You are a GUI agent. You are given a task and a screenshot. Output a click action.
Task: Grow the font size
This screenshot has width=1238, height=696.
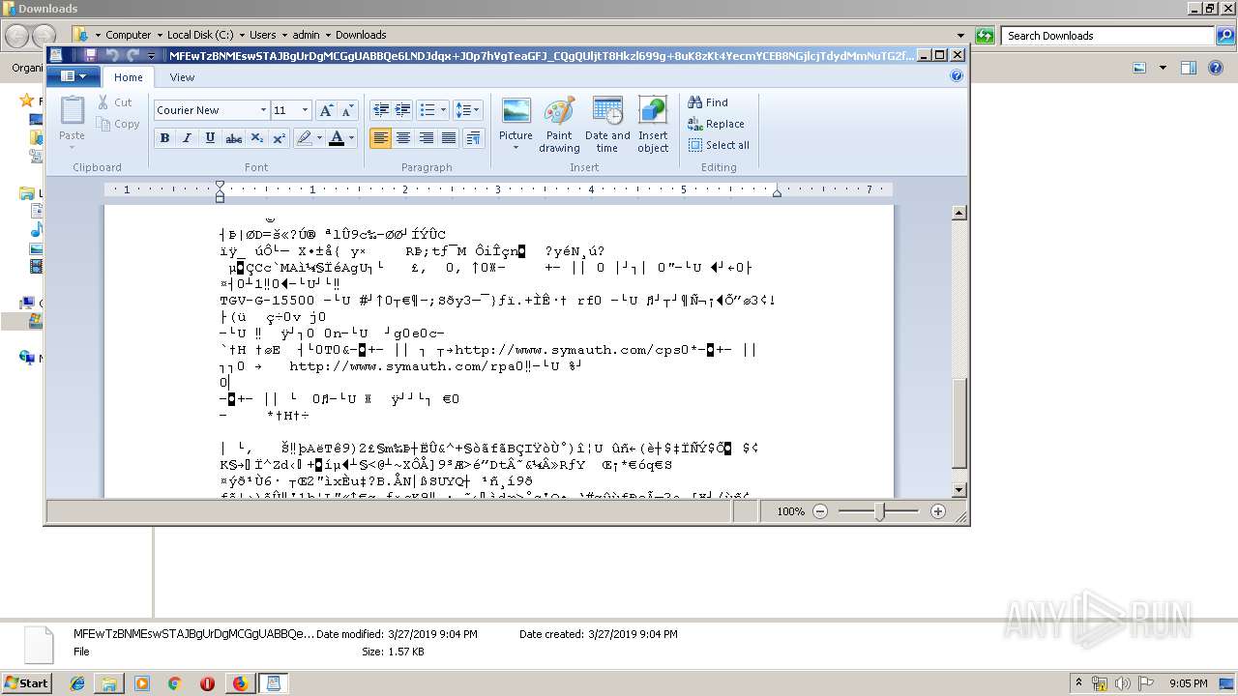pos(327,110)
